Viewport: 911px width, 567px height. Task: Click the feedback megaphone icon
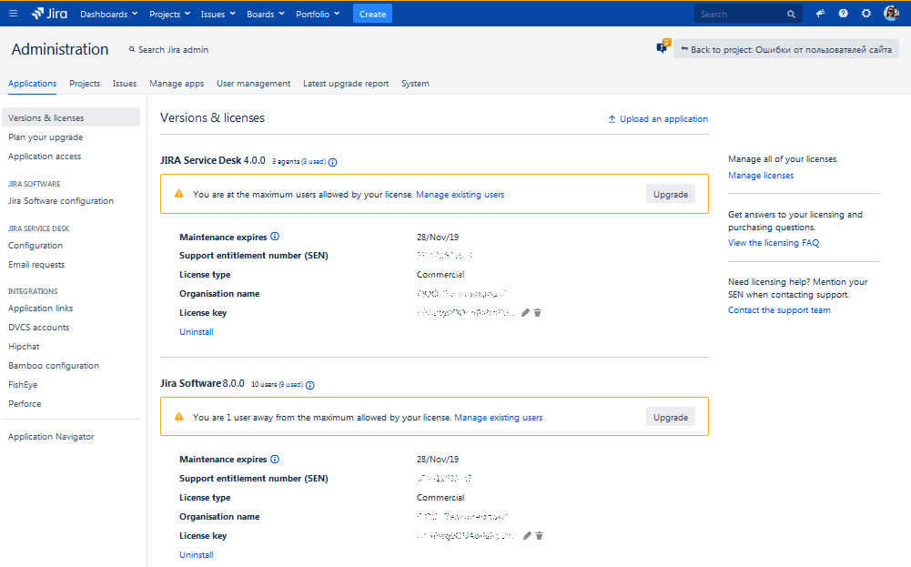pyautogui.click(x=820, y=14)
